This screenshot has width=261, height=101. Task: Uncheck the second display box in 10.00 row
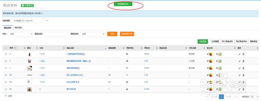pyautogui.click(x=217, y=54)
